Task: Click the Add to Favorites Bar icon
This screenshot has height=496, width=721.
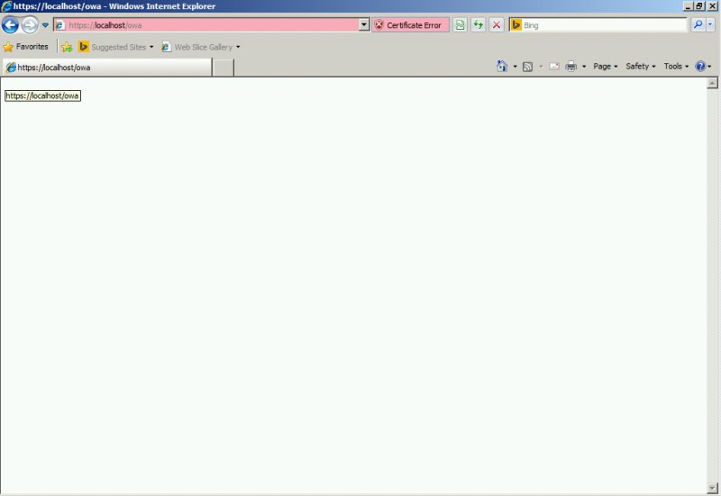Action: coord(67,47)
